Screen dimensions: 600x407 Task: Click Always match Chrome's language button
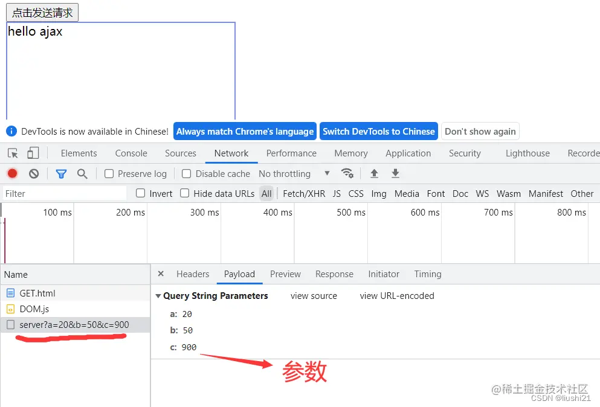(x=245, y=131)
